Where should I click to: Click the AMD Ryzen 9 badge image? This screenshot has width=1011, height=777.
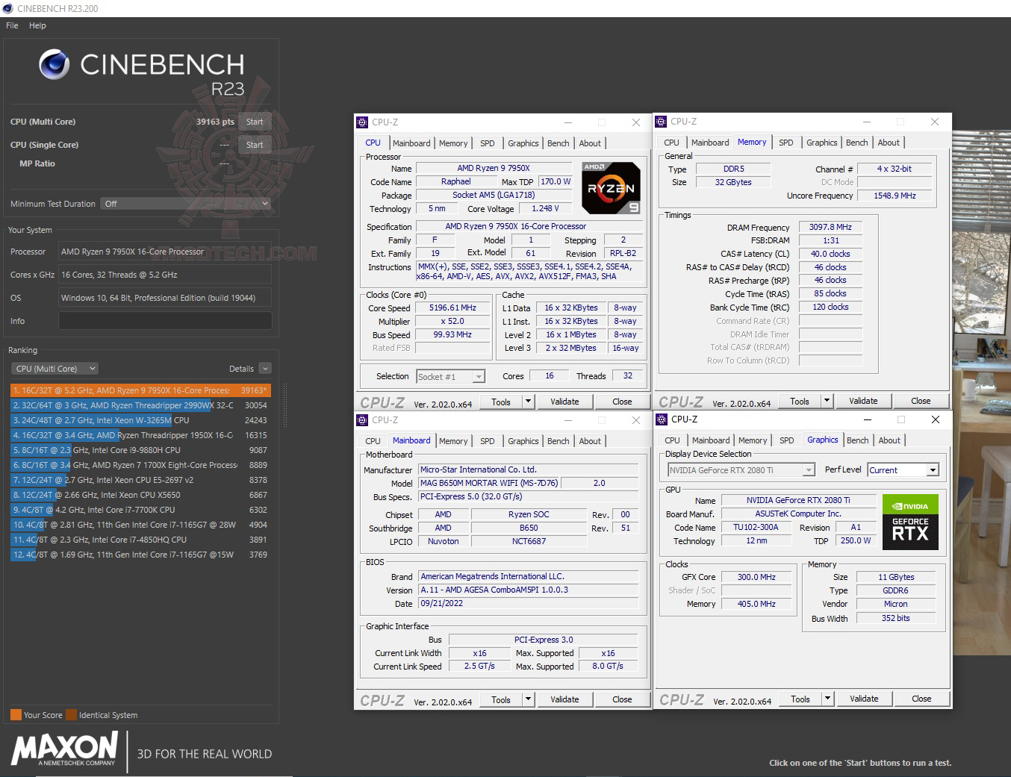point(611,187)
